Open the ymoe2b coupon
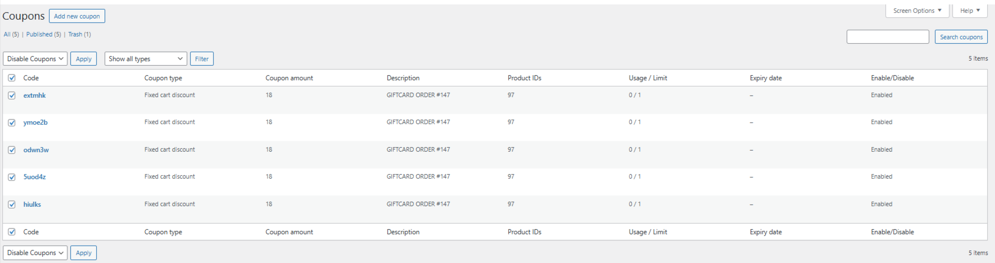 (x=35, y=123)
